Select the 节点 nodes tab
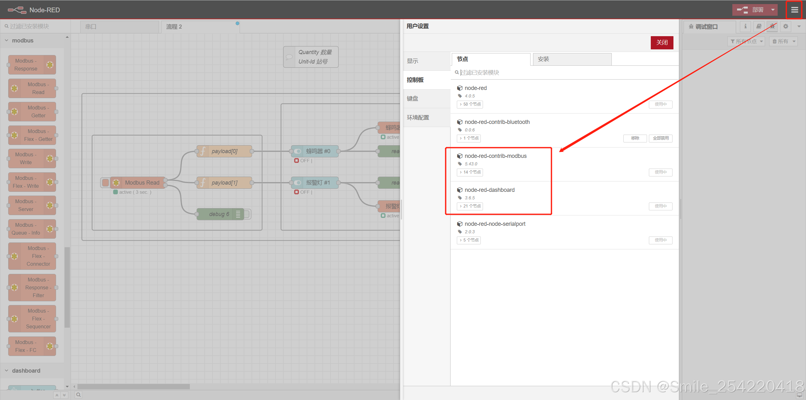The image size is (806, 400). (x=491, y=59)
